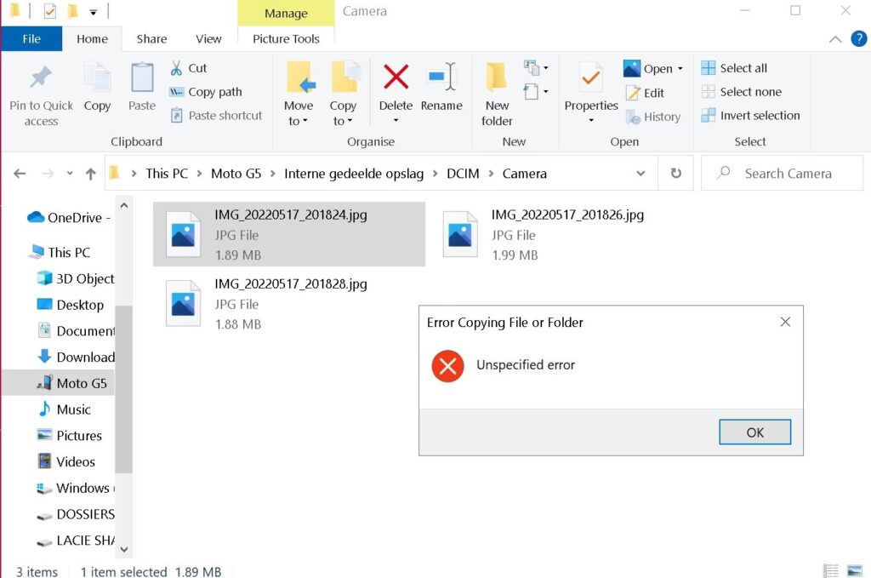871x578 pixels.
Task: Click Invert selection option
Action: (x=750, y=116)
